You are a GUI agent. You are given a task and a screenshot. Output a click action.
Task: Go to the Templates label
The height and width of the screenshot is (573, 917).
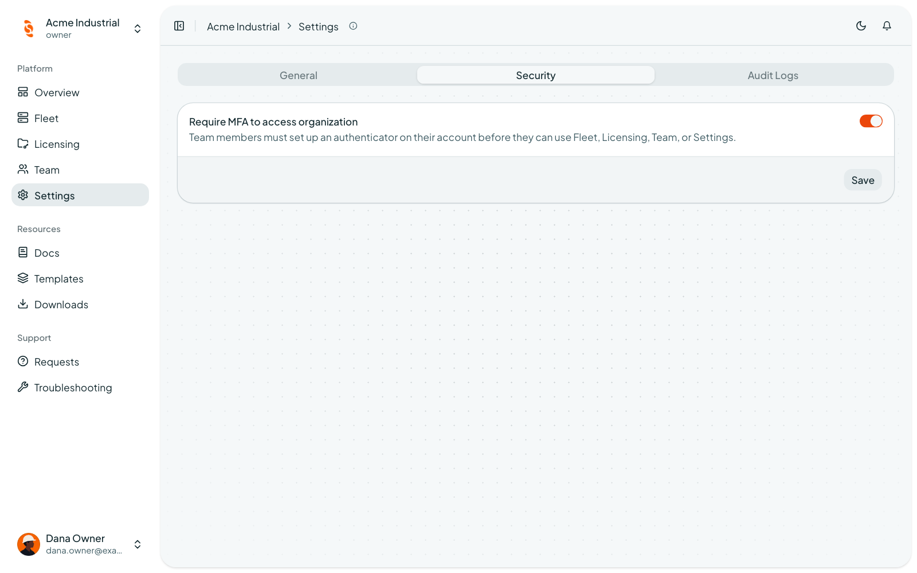click(x=59, y=278)
